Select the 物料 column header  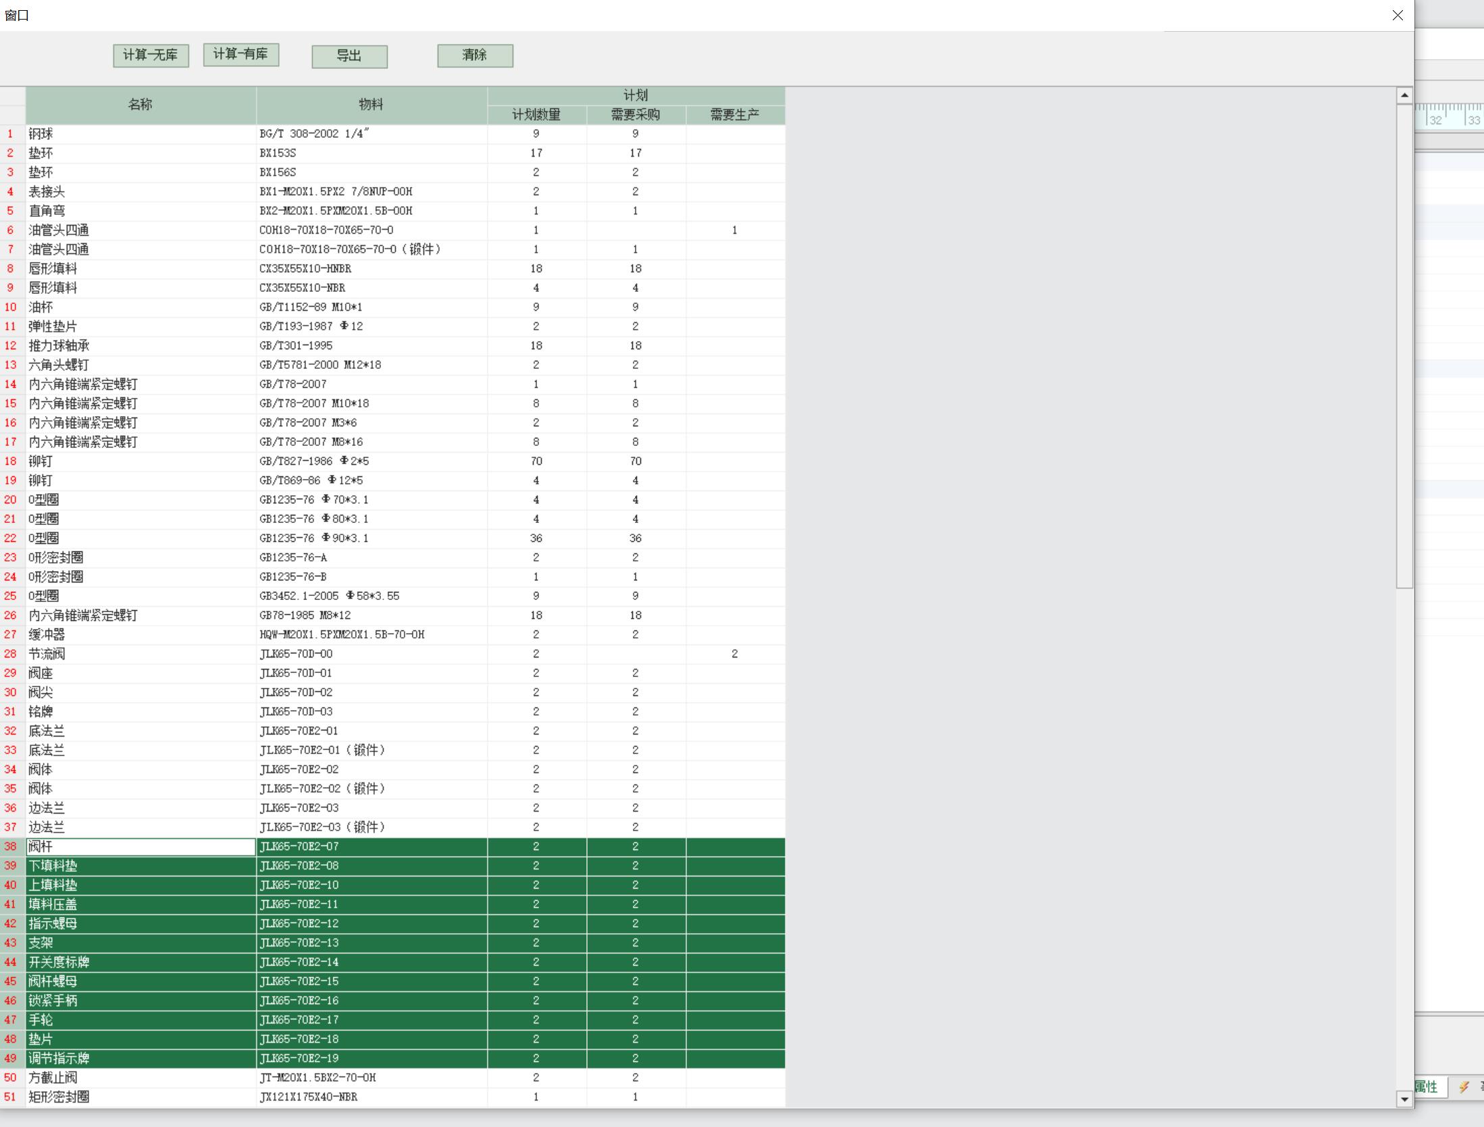[372, 105]
